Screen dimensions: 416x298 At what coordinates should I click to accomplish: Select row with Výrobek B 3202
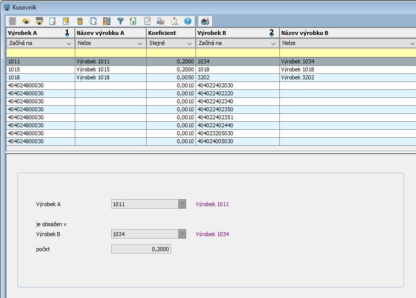[237, 77]
